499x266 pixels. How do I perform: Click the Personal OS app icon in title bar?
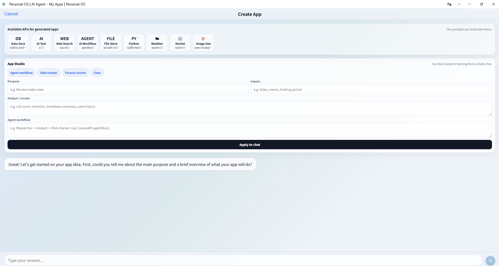click(x=4, y=4)
